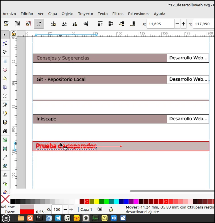215x223 pixels.
Task: Click the Flip horizontal icon
Action: pos(75,24)
